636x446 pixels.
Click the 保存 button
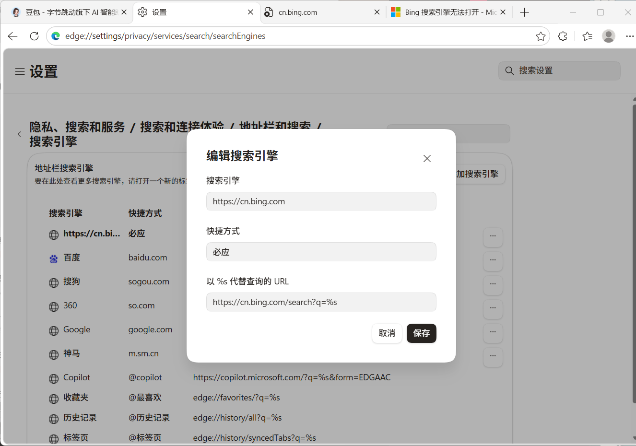[421, 333]
